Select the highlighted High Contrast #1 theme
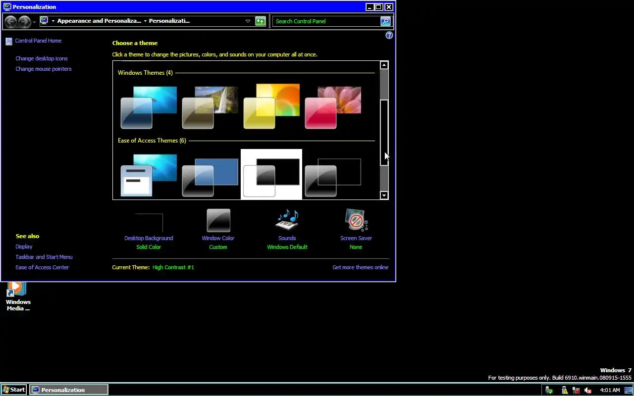The width and height of the screenshot is (634, 396). coord(271,174)
